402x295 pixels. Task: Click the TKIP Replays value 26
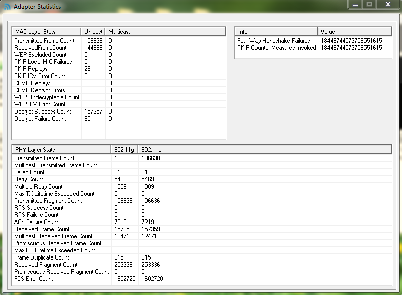point(87,69)
